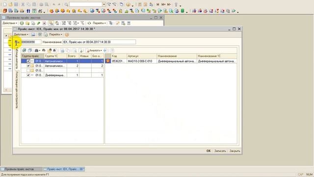Click the check-all icon in table toolbar

tap(24, 50)
